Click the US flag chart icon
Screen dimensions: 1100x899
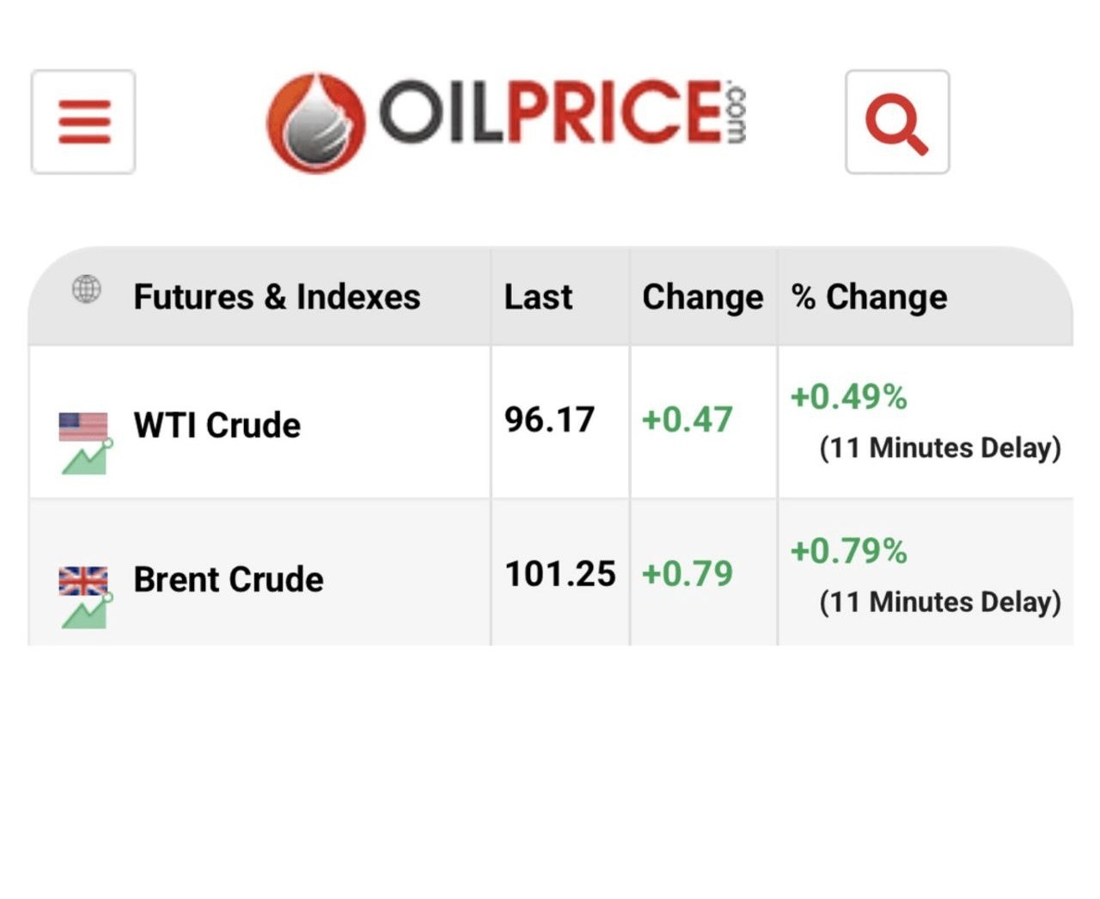pos(84,443)
